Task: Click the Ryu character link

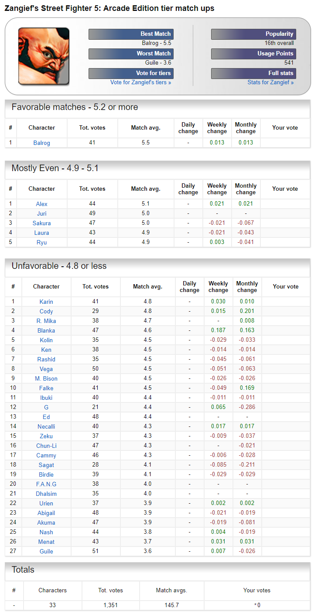Action: 42,242
